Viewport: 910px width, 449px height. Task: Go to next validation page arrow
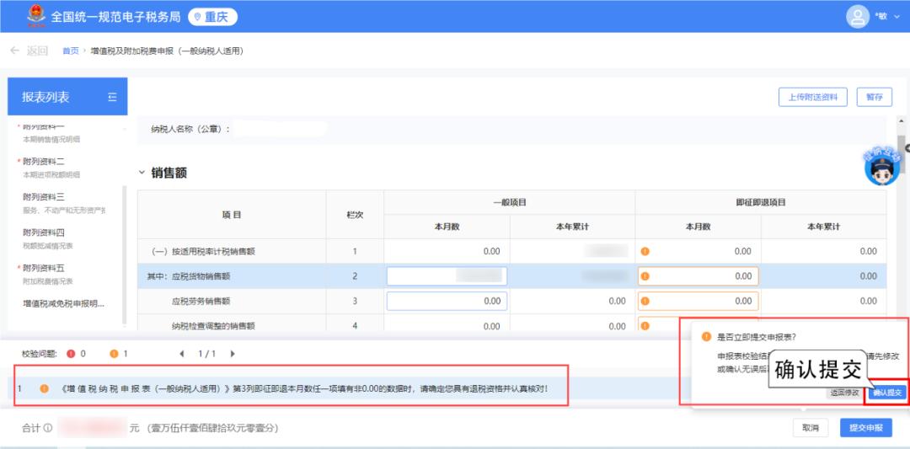pos(233,354)
